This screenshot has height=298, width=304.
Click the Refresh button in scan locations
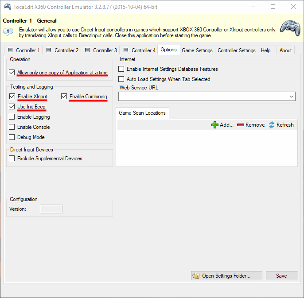click(281, 125)
